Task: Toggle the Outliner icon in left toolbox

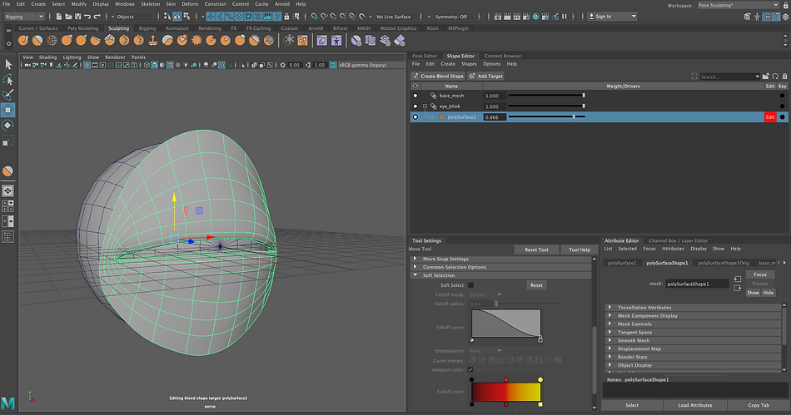Action: (8, 237)
